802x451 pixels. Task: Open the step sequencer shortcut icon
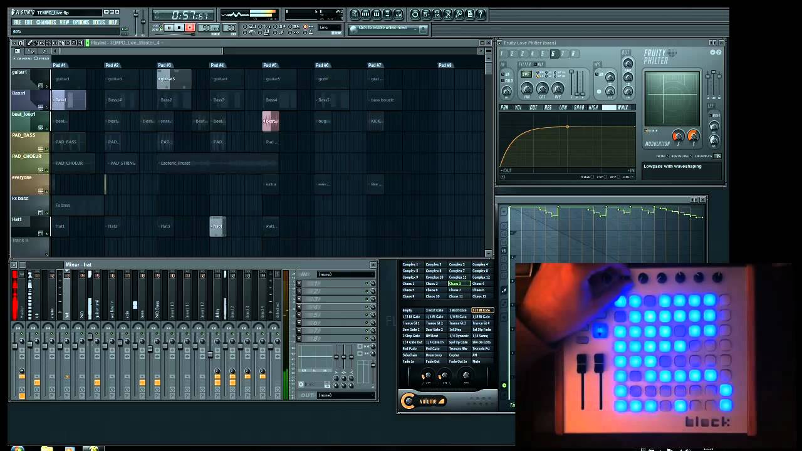tap(365, 14)
